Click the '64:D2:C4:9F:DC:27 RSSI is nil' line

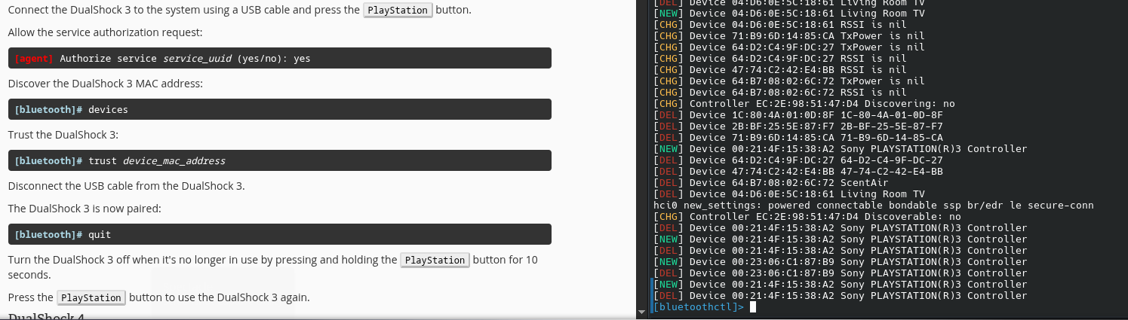pyautogui.click(x=780, y=58)
